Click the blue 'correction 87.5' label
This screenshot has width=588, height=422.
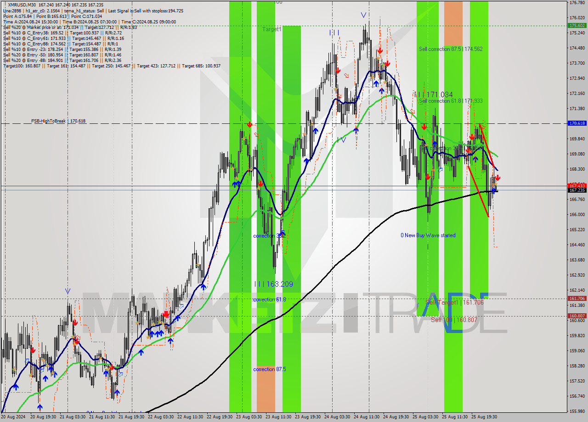(270, 369)
